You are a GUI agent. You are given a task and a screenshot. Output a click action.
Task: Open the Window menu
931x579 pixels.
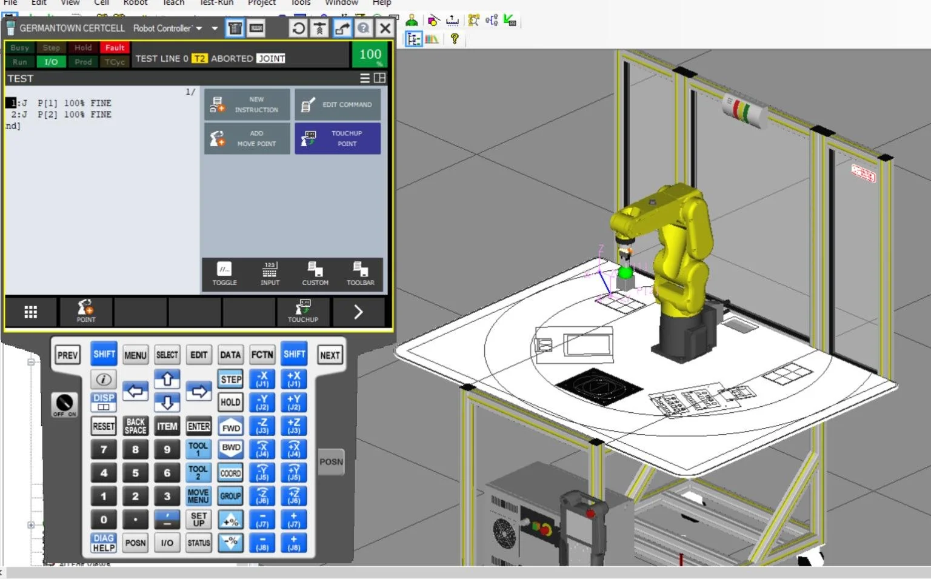[341, 3]
